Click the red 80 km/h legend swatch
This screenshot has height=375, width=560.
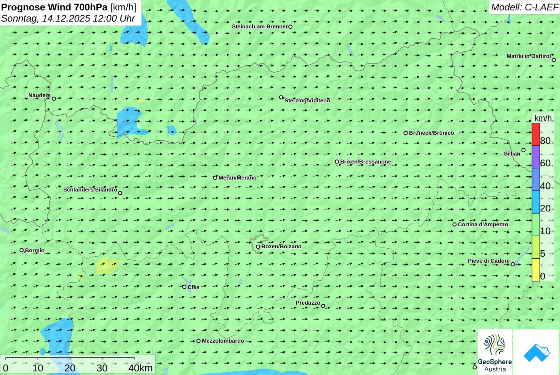[x=536, y=134]
